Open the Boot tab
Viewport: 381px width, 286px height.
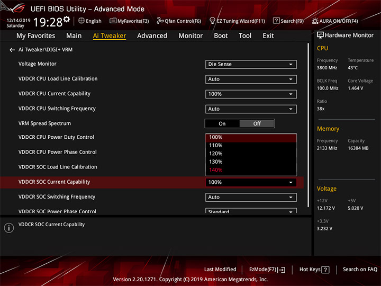[221, 36]
